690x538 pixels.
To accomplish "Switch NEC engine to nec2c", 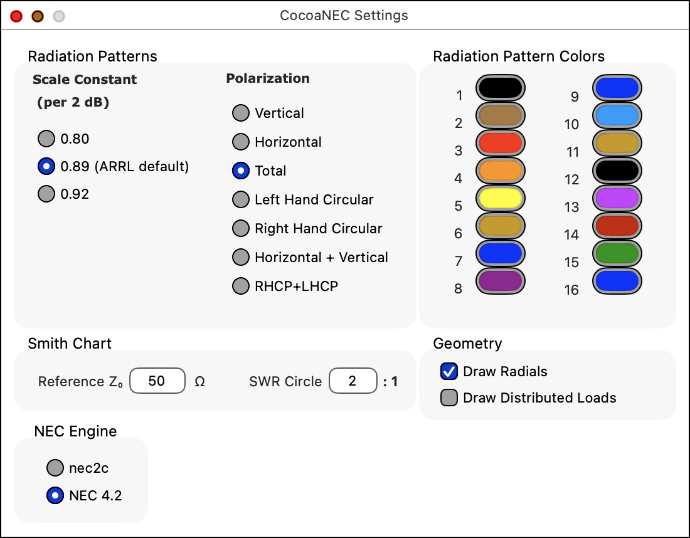I will [55, 468].
